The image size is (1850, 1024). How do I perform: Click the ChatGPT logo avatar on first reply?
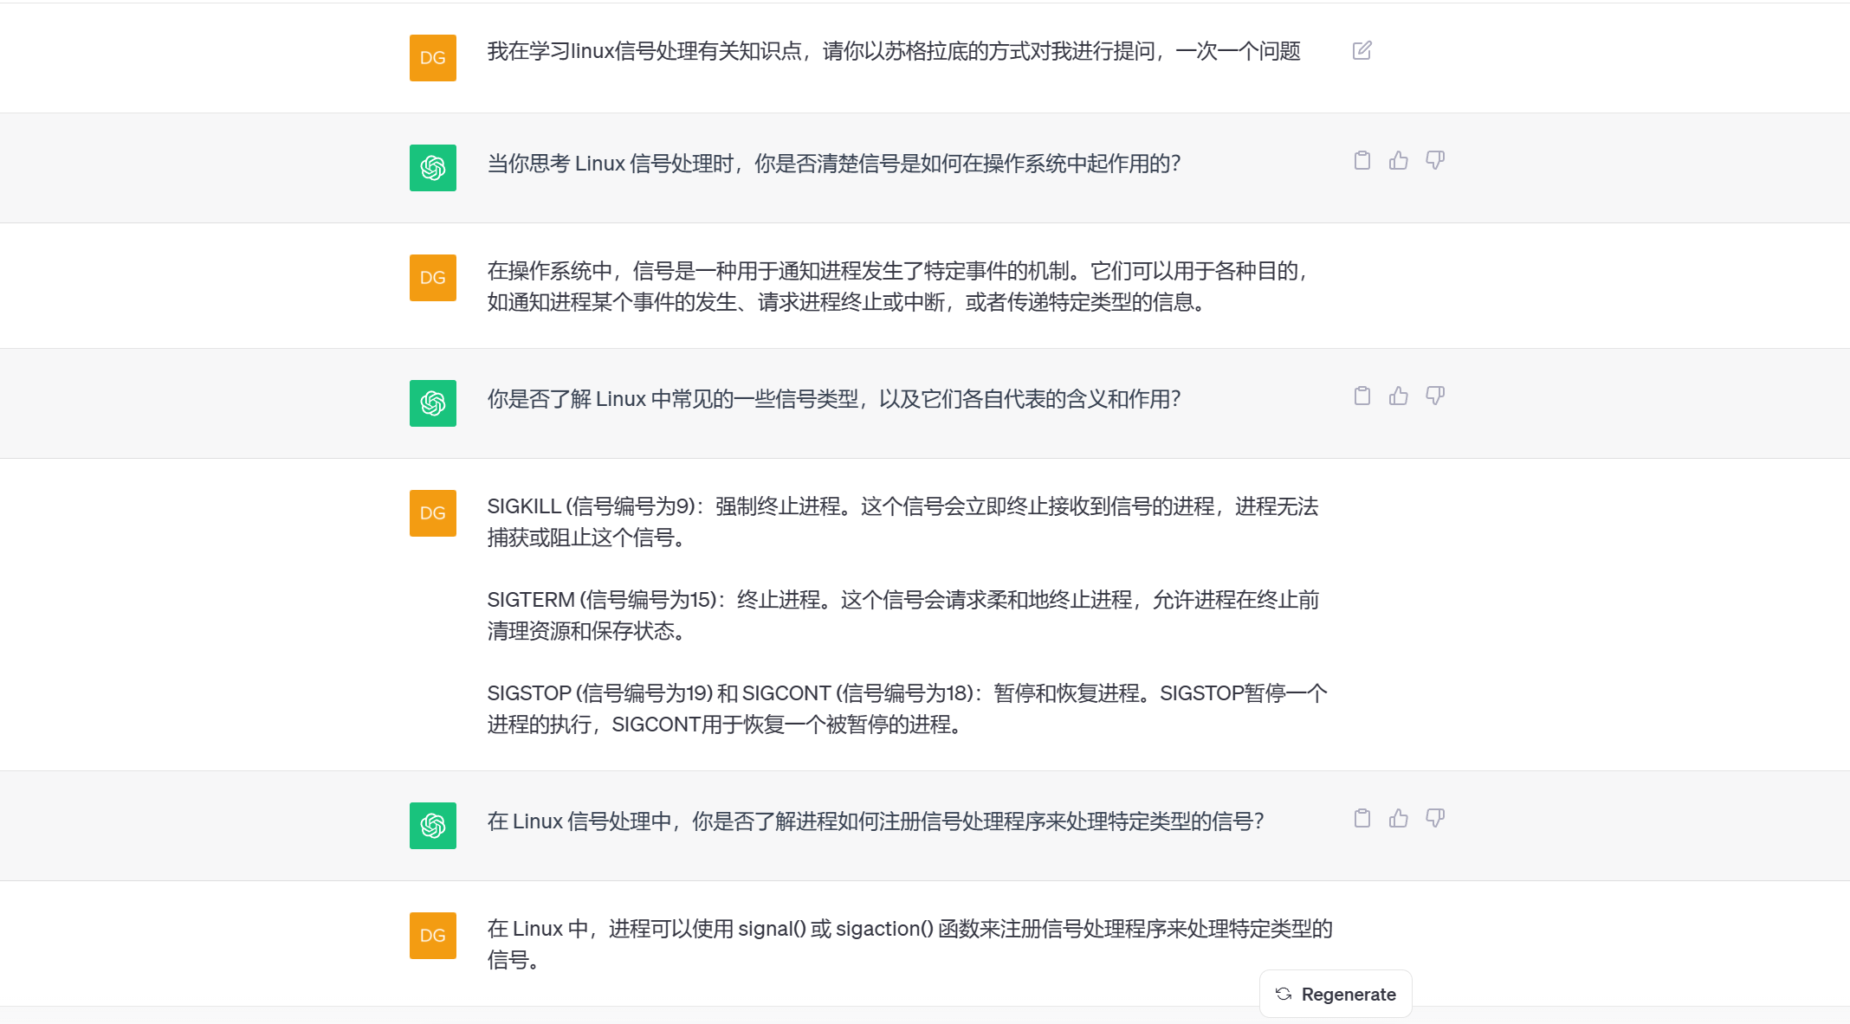click(433, 168)
